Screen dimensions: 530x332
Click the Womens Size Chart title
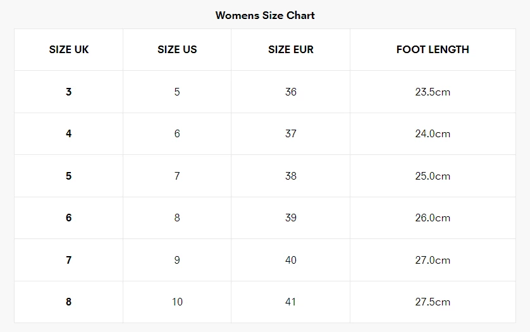265,15
